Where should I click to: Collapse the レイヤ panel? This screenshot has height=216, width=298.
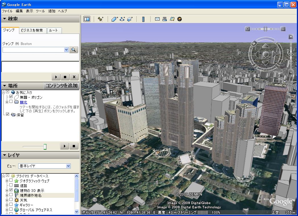click(5, 155)
